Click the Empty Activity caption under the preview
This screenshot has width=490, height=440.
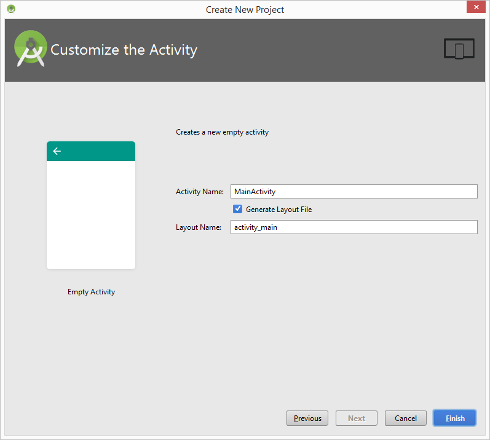91,292
